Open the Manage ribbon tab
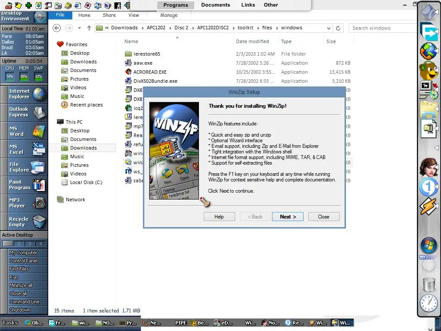Viewport: 441px width, 331px height. 169,15
